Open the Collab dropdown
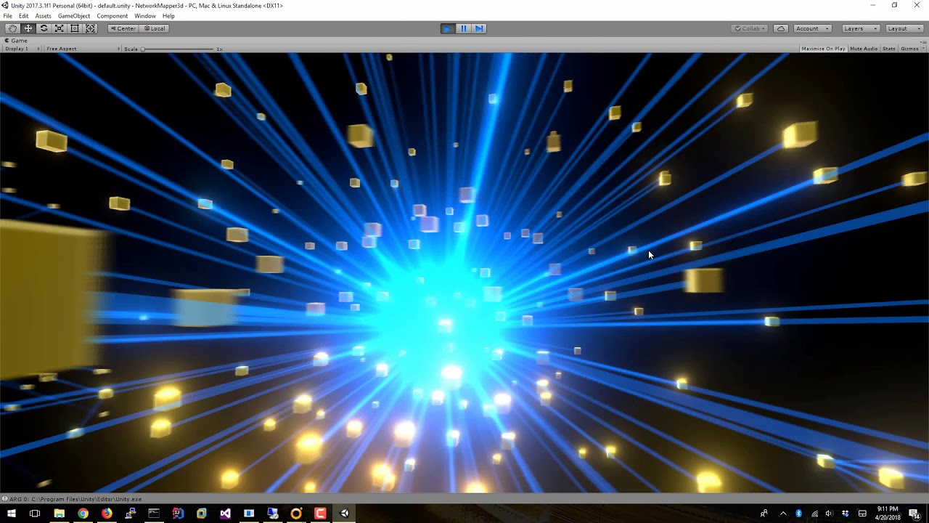This screenshot has height=523, width=929. pos(750,28)
